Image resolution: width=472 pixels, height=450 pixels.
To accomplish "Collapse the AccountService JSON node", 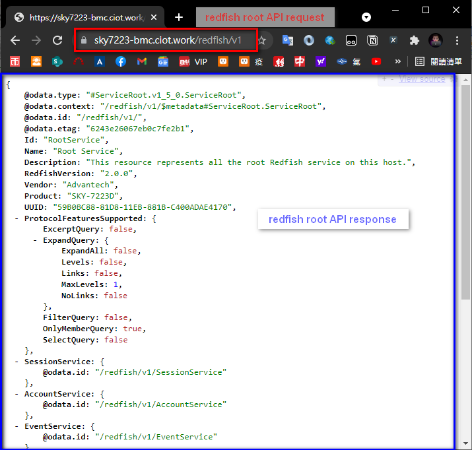I will pyautogui.click(x=17, y=394).
